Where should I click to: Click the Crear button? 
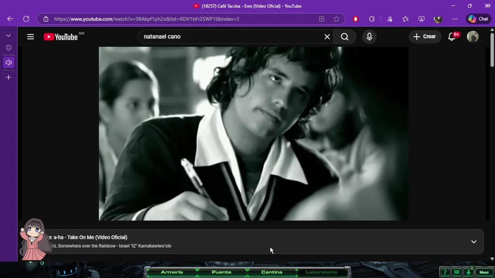click(x=425, y=37)
